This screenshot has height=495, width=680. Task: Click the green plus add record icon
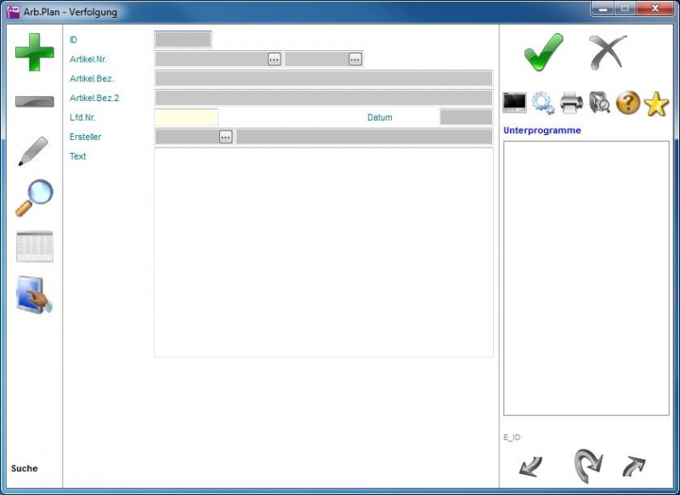(x=34, y=52)
